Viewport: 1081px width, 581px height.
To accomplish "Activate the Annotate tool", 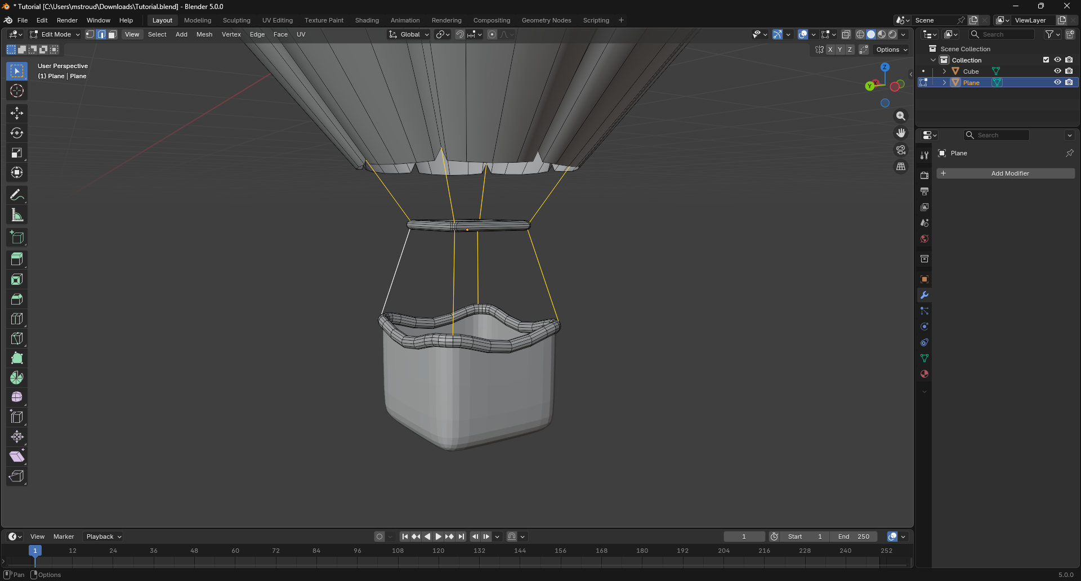I will pos(16,194).
